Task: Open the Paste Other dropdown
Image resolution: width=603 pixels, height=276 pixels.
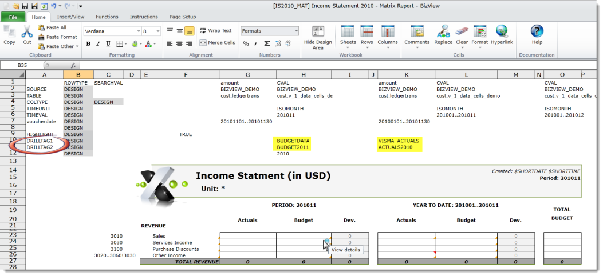Action: click(x=58, y=46)
